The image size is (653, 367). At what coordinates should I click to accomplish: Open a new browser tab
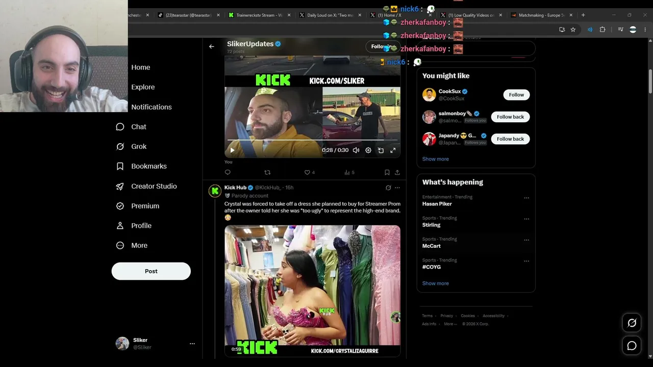pyautogui.click(x=583, y=15)
